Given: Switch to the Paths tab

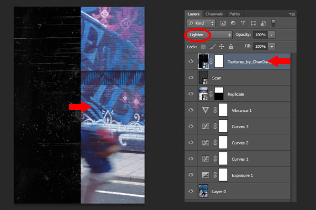Looking at the screenshot, I should [234, 14].
